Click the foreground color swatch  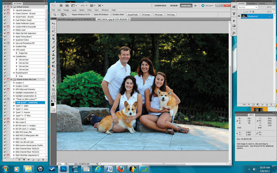tap(53, 104)
